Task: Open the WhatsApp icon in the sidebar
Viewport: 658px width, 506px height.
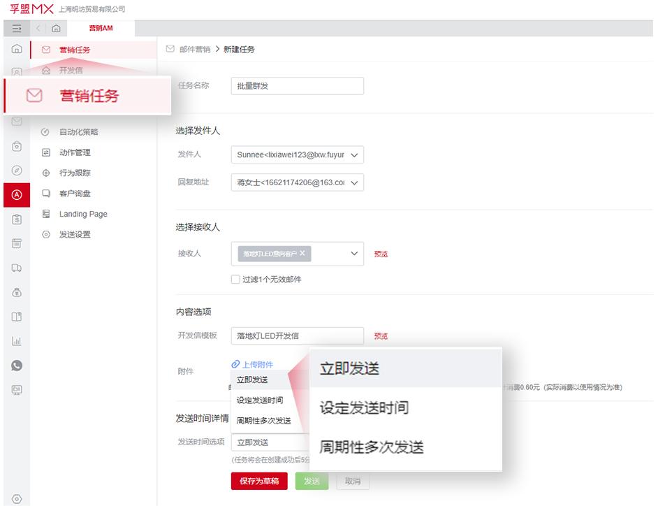Action: pyautogui.click(x=17, y=365)
